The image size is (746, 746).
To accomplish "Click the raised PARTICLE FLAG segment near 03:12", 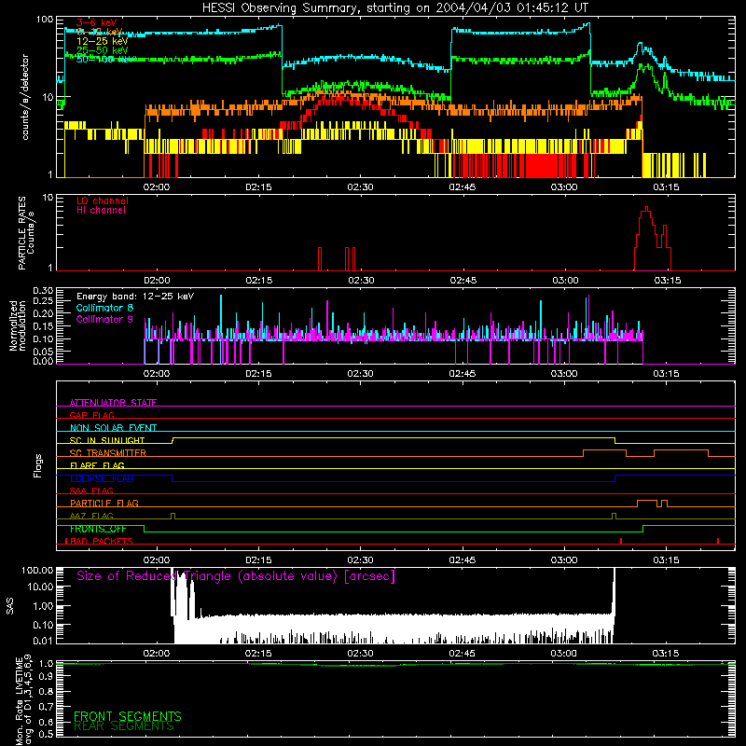I will click(647, 501).
